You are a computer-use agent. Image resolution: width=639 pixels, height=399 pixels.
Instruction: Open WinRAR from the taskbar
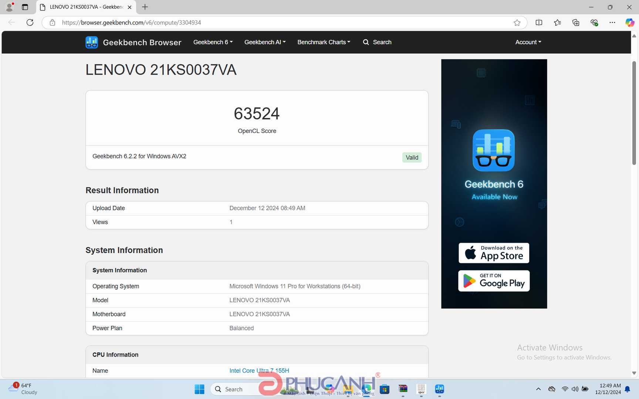[x=403, y=389]
